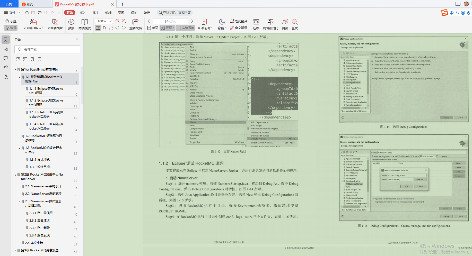
Task: Close the bookmarks panel
Action: pyautogui.click(x=77, y=39)
